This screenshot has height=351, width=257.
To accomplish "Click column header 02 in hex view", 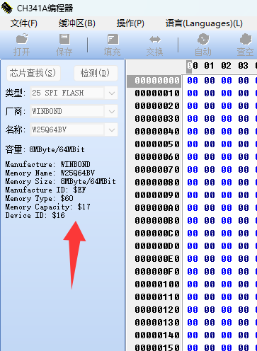I will 226,66.
